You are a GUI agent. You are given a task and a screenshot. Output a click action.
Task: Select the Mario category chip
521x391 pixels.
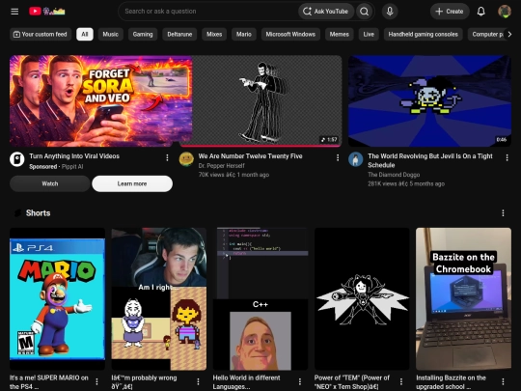(244, 34)
